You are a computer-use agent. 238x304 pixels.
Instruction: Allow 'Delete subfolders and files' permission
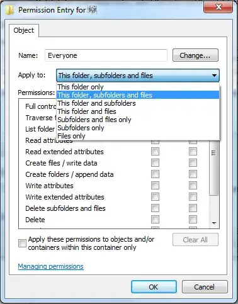[155, 208]
